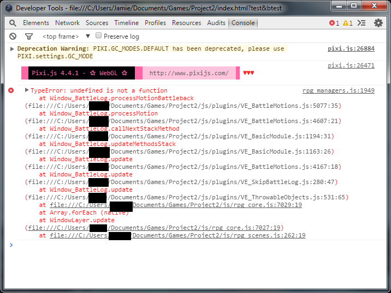Collapse the TypeError stack trace
This screenshot has height=293, width=391.
click(x=27, y=90)
